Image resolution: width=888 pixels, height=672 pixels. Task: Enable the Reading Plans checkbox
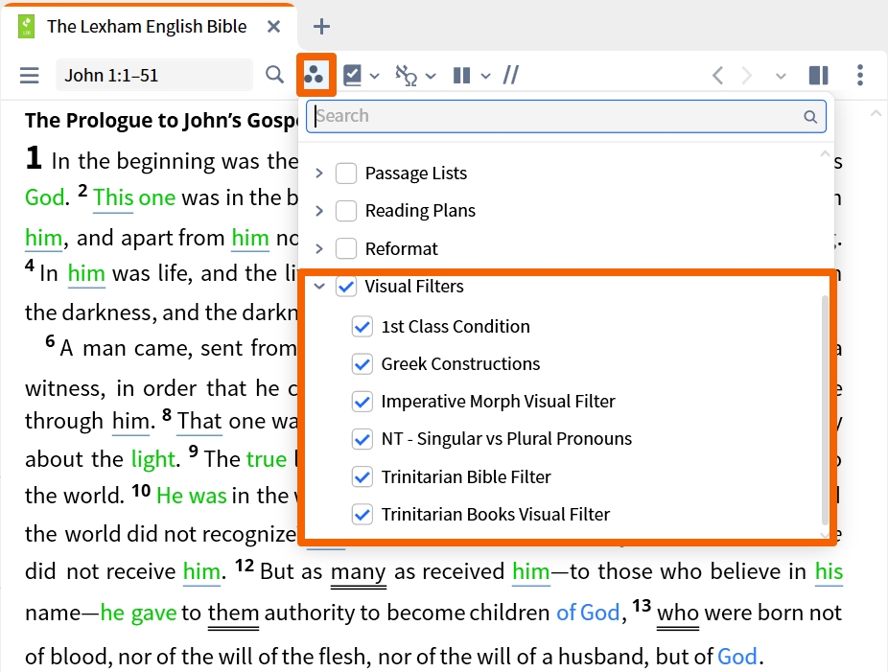pyautogui.click(x=346, y=211)
